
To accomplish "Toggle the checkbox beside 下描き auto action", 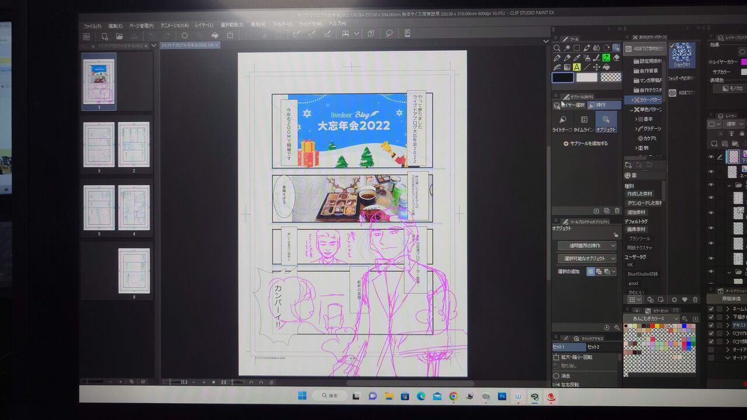I will pos(711,317).
